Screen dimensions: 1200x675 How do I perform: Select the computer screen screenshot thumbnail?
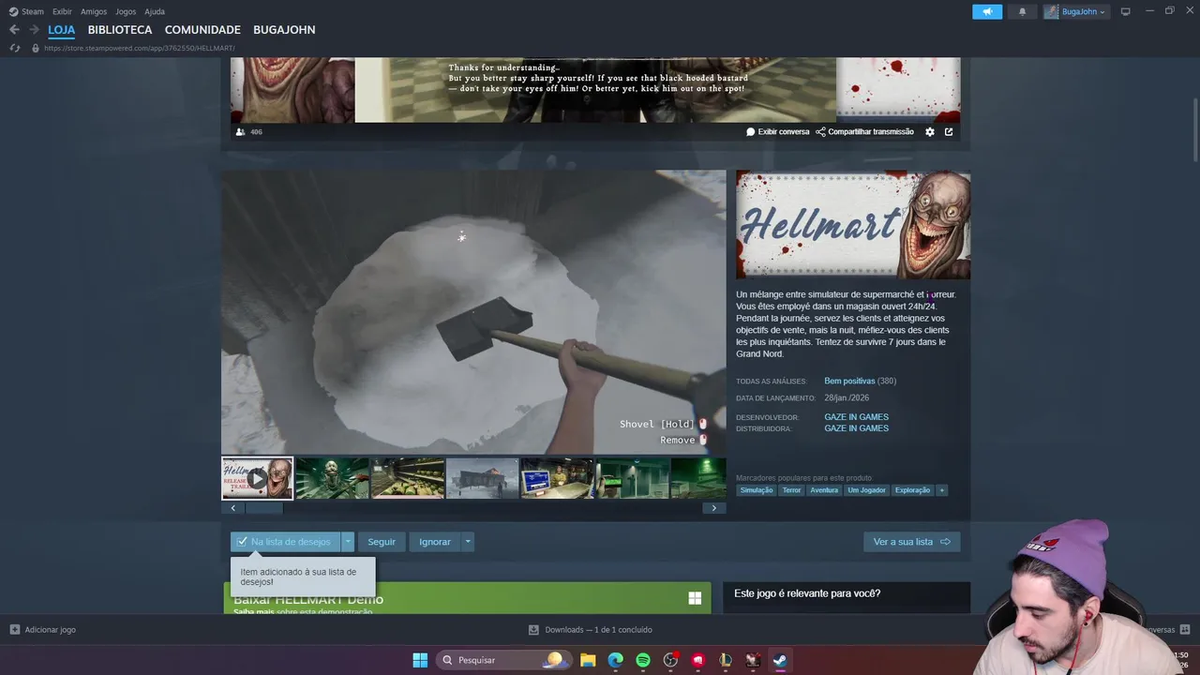pyautogui.click(x=557, y=478)
